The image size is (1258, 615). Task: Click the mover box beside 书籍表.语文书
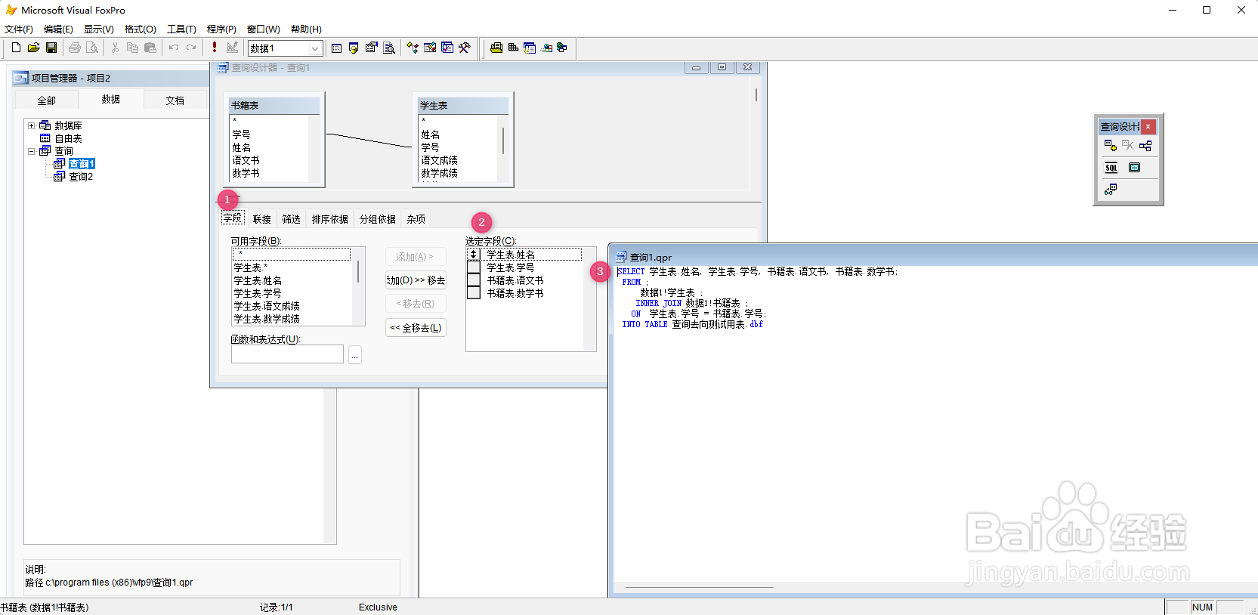coord(474,280)
